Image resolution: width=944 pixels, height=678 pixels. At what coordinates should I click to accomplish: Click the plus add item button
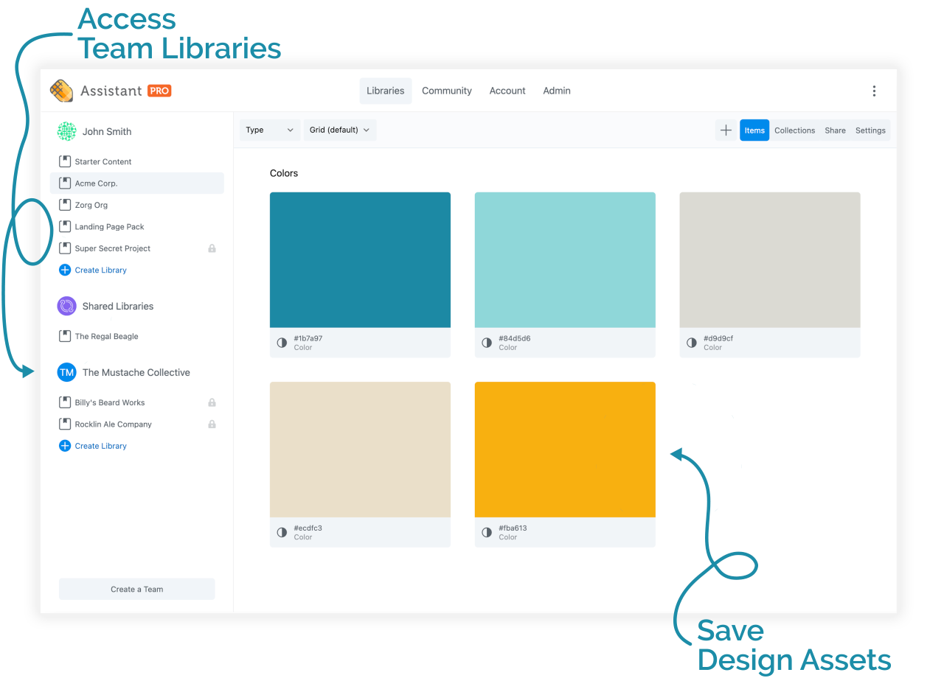(x=726, y=130)
